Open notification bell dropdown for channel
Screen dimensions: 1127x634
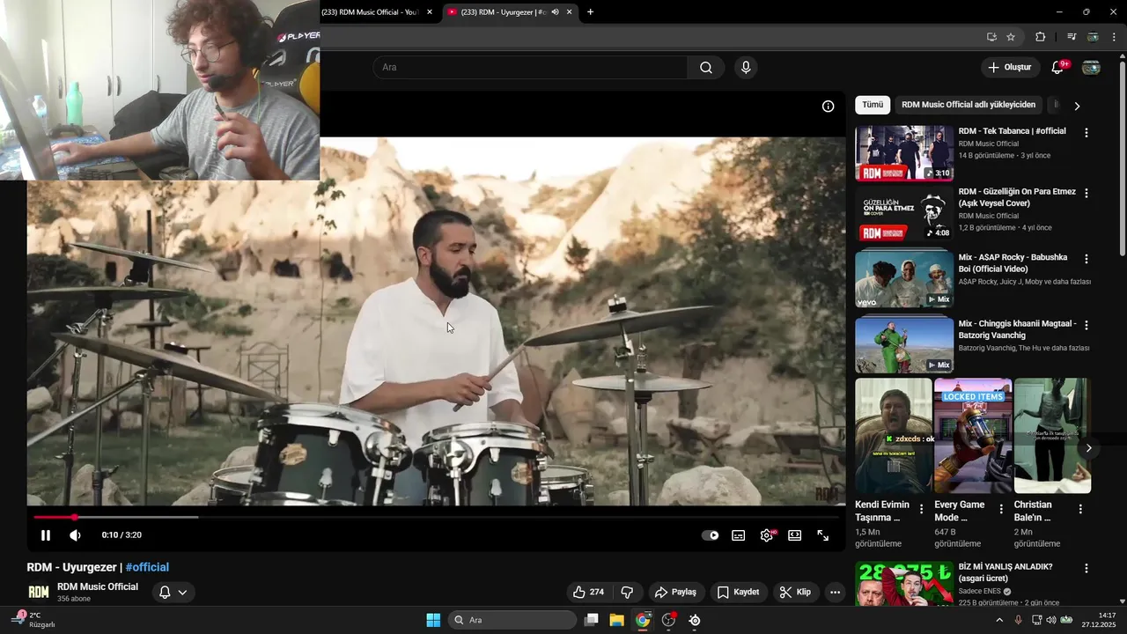click(x=173, y=592)
